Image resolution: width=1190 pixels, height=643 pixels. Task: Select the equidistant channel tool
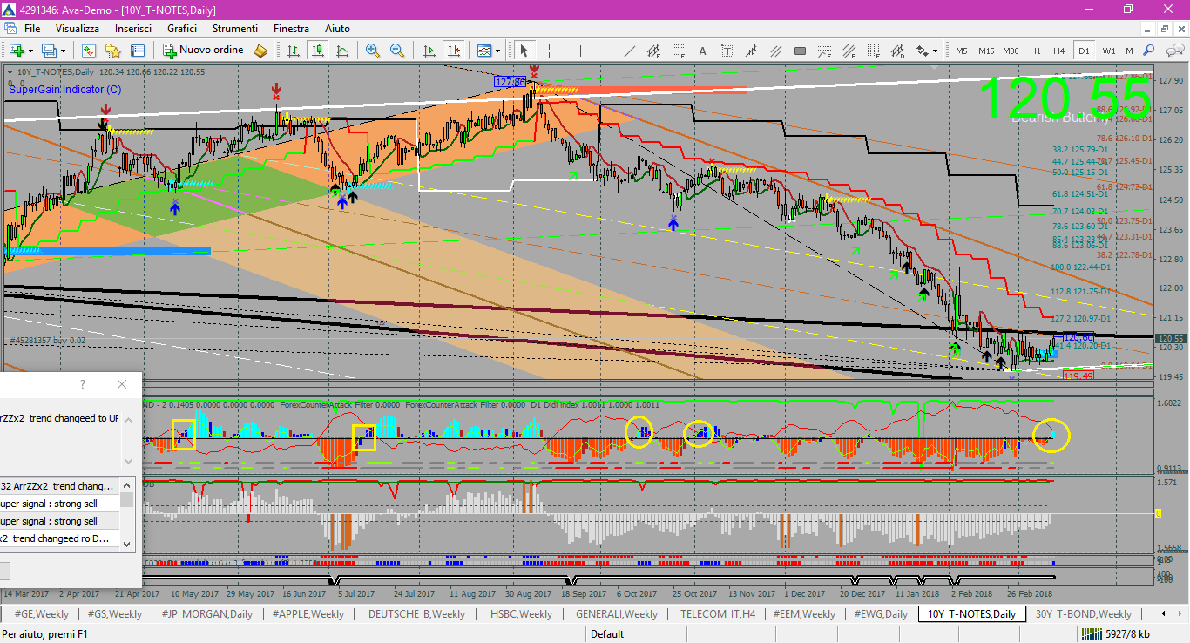pyautogui.click(x=652, y=51)
